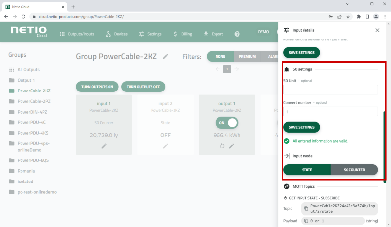Open the PowerCable-2PZ group folder

pos(34,101)
